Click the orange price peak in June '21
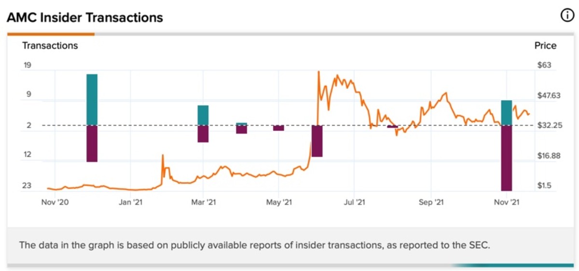 coord(318,72)
